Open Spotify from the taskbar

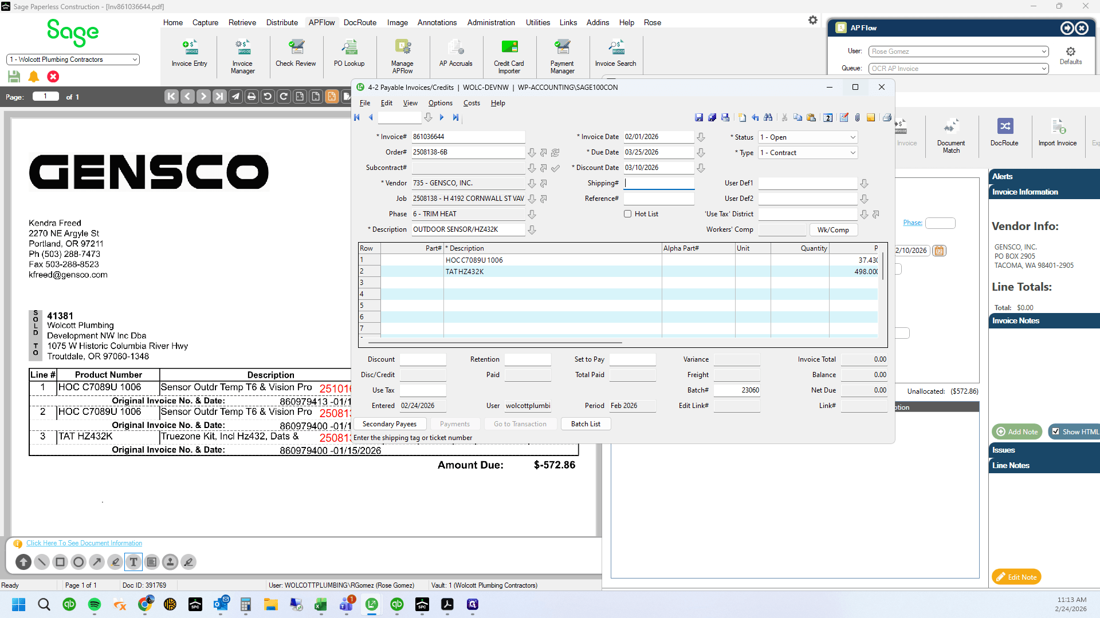95,604
